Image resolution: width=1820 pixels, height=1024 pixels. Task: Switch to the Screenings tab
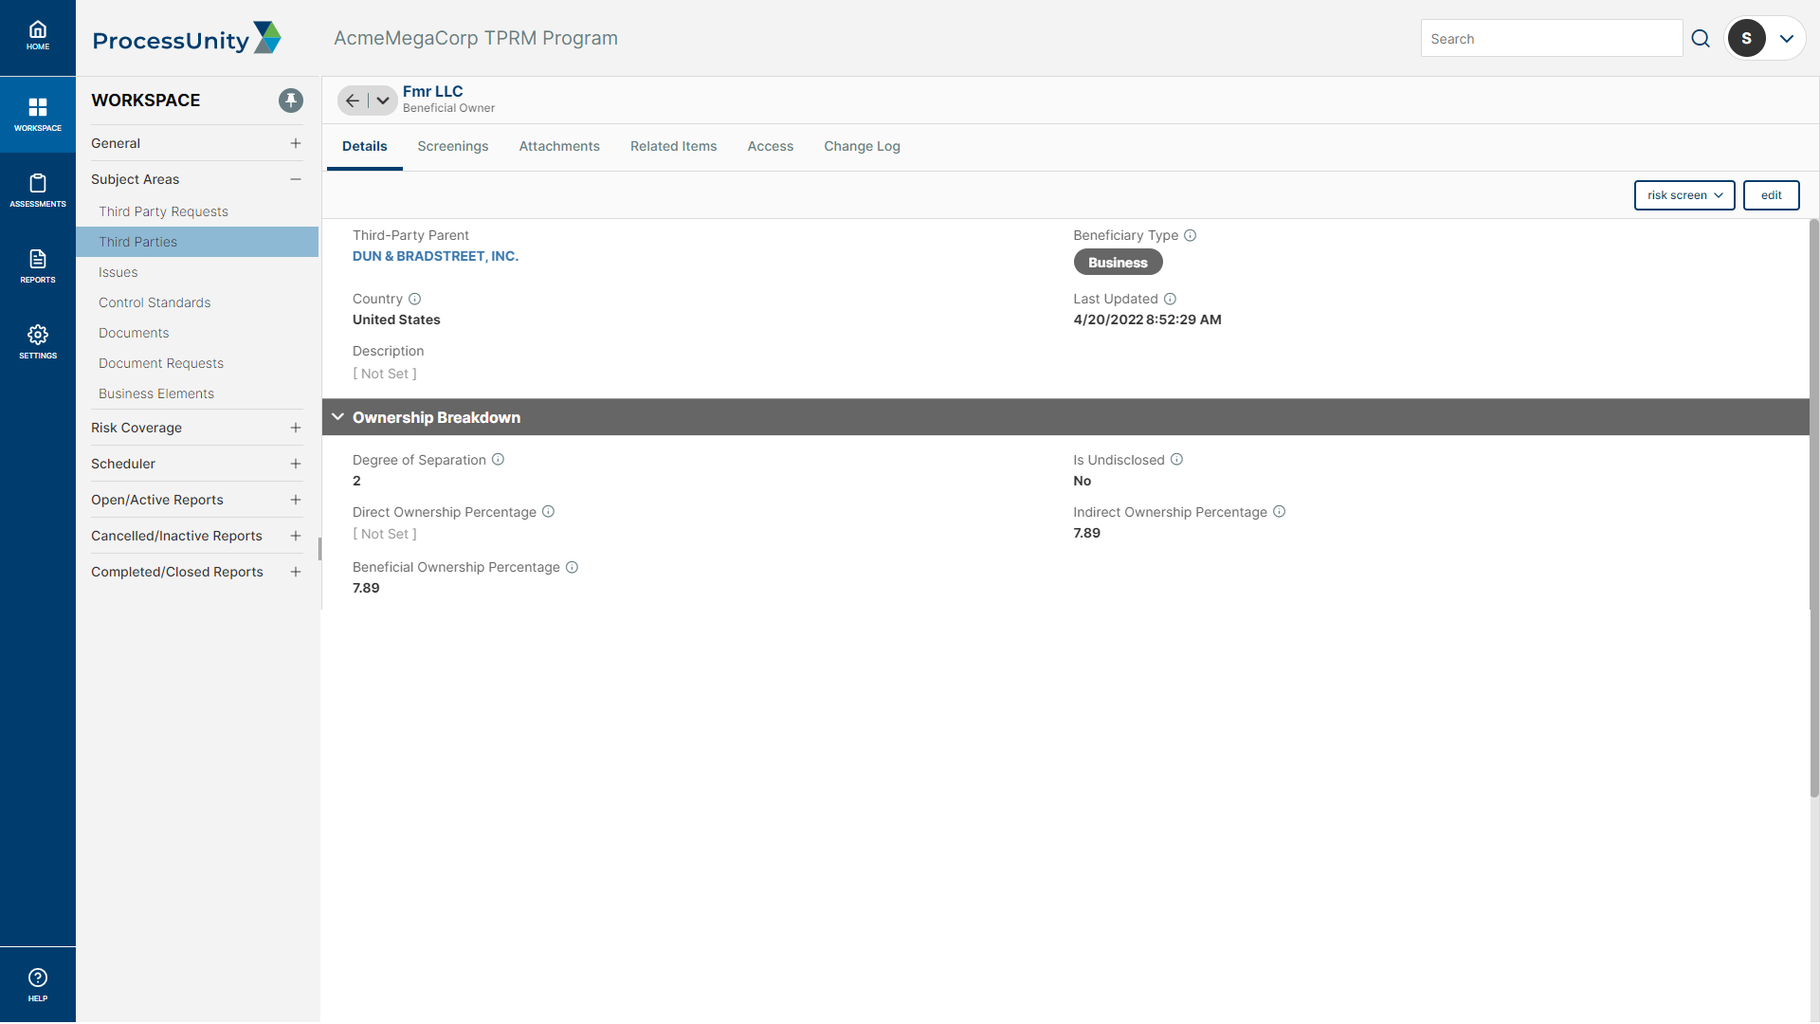[x=453, y=146]
